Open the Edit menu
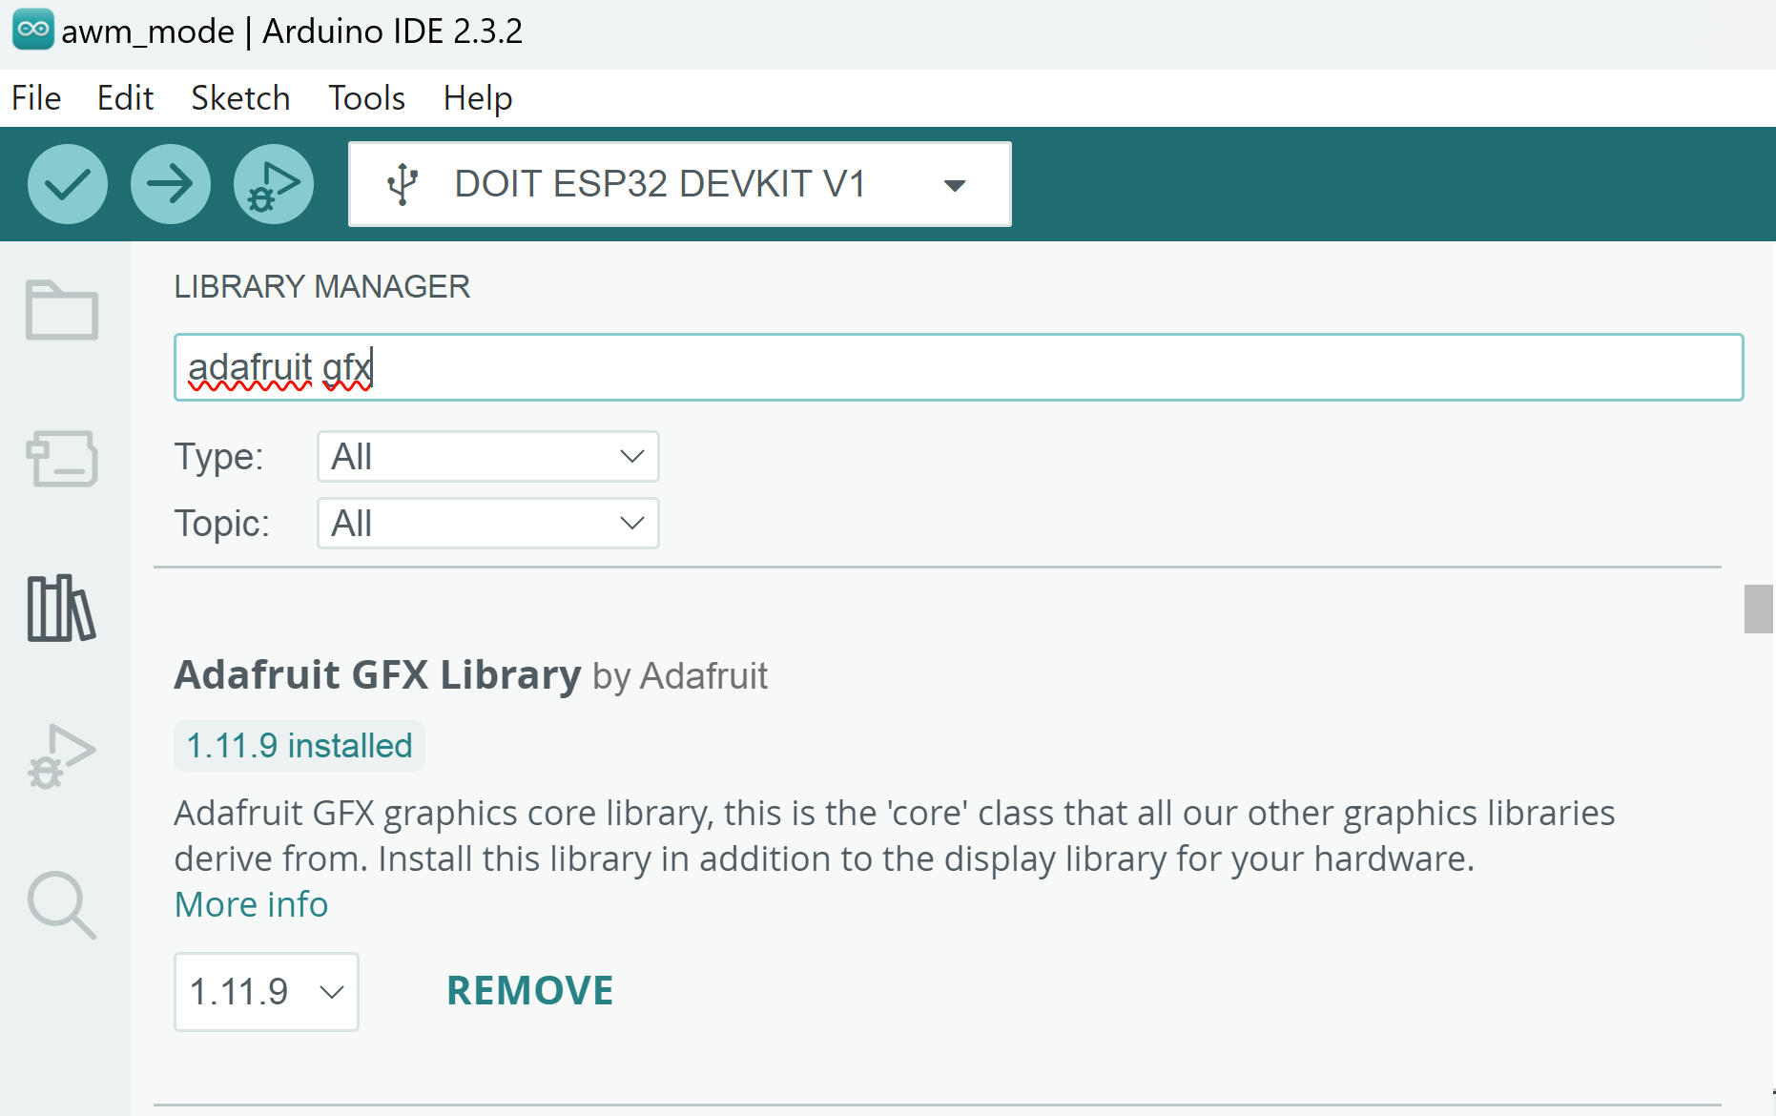Screen dimensions: 1776x1116 coord(125,98)
